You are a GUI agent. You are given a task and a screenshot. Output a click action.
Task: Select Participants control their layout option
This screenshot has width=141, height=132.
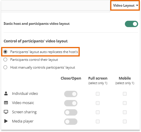(x=5, y=60)
